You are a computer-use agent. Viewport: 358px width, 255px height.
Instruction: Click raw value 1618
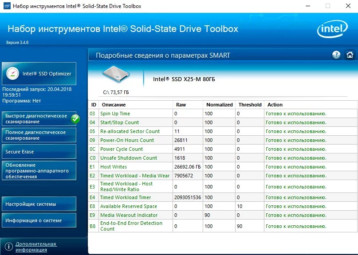180,158
